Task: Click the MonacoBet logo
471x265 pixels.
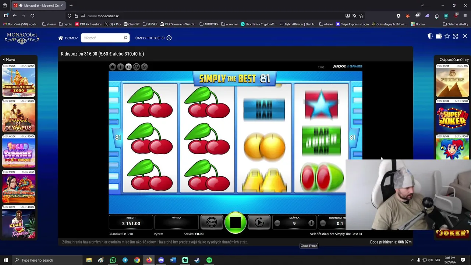Action: point(22,38)
